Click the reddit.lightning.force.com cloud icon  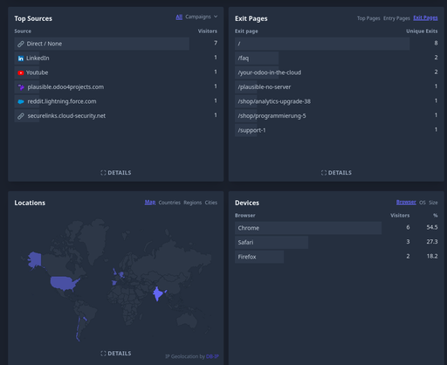point(21,101)
